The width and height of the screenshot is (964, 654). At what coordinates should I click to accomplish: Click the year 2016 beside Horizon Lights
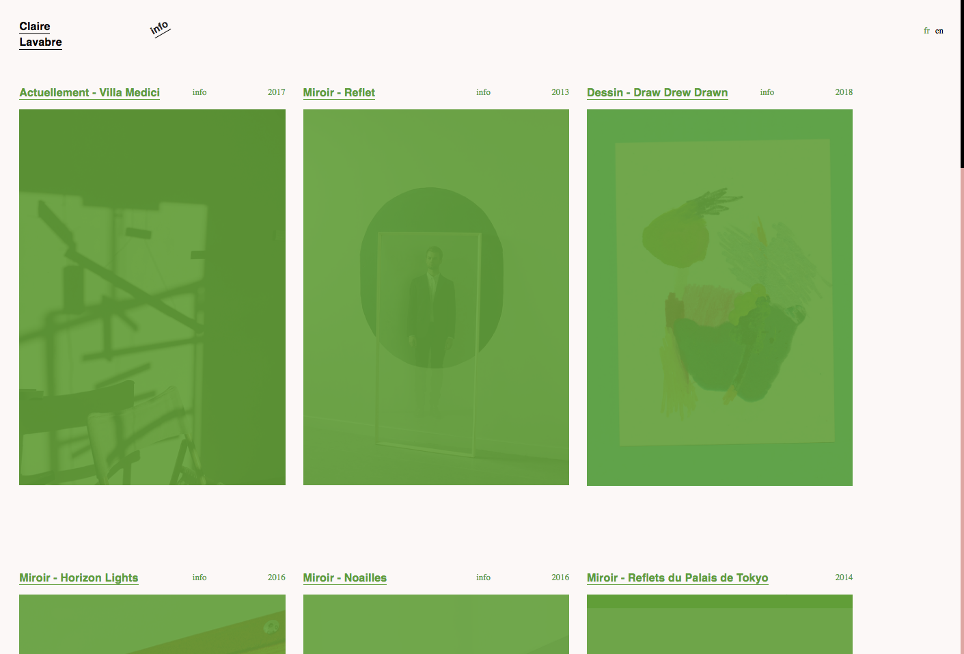click(277, 577)
